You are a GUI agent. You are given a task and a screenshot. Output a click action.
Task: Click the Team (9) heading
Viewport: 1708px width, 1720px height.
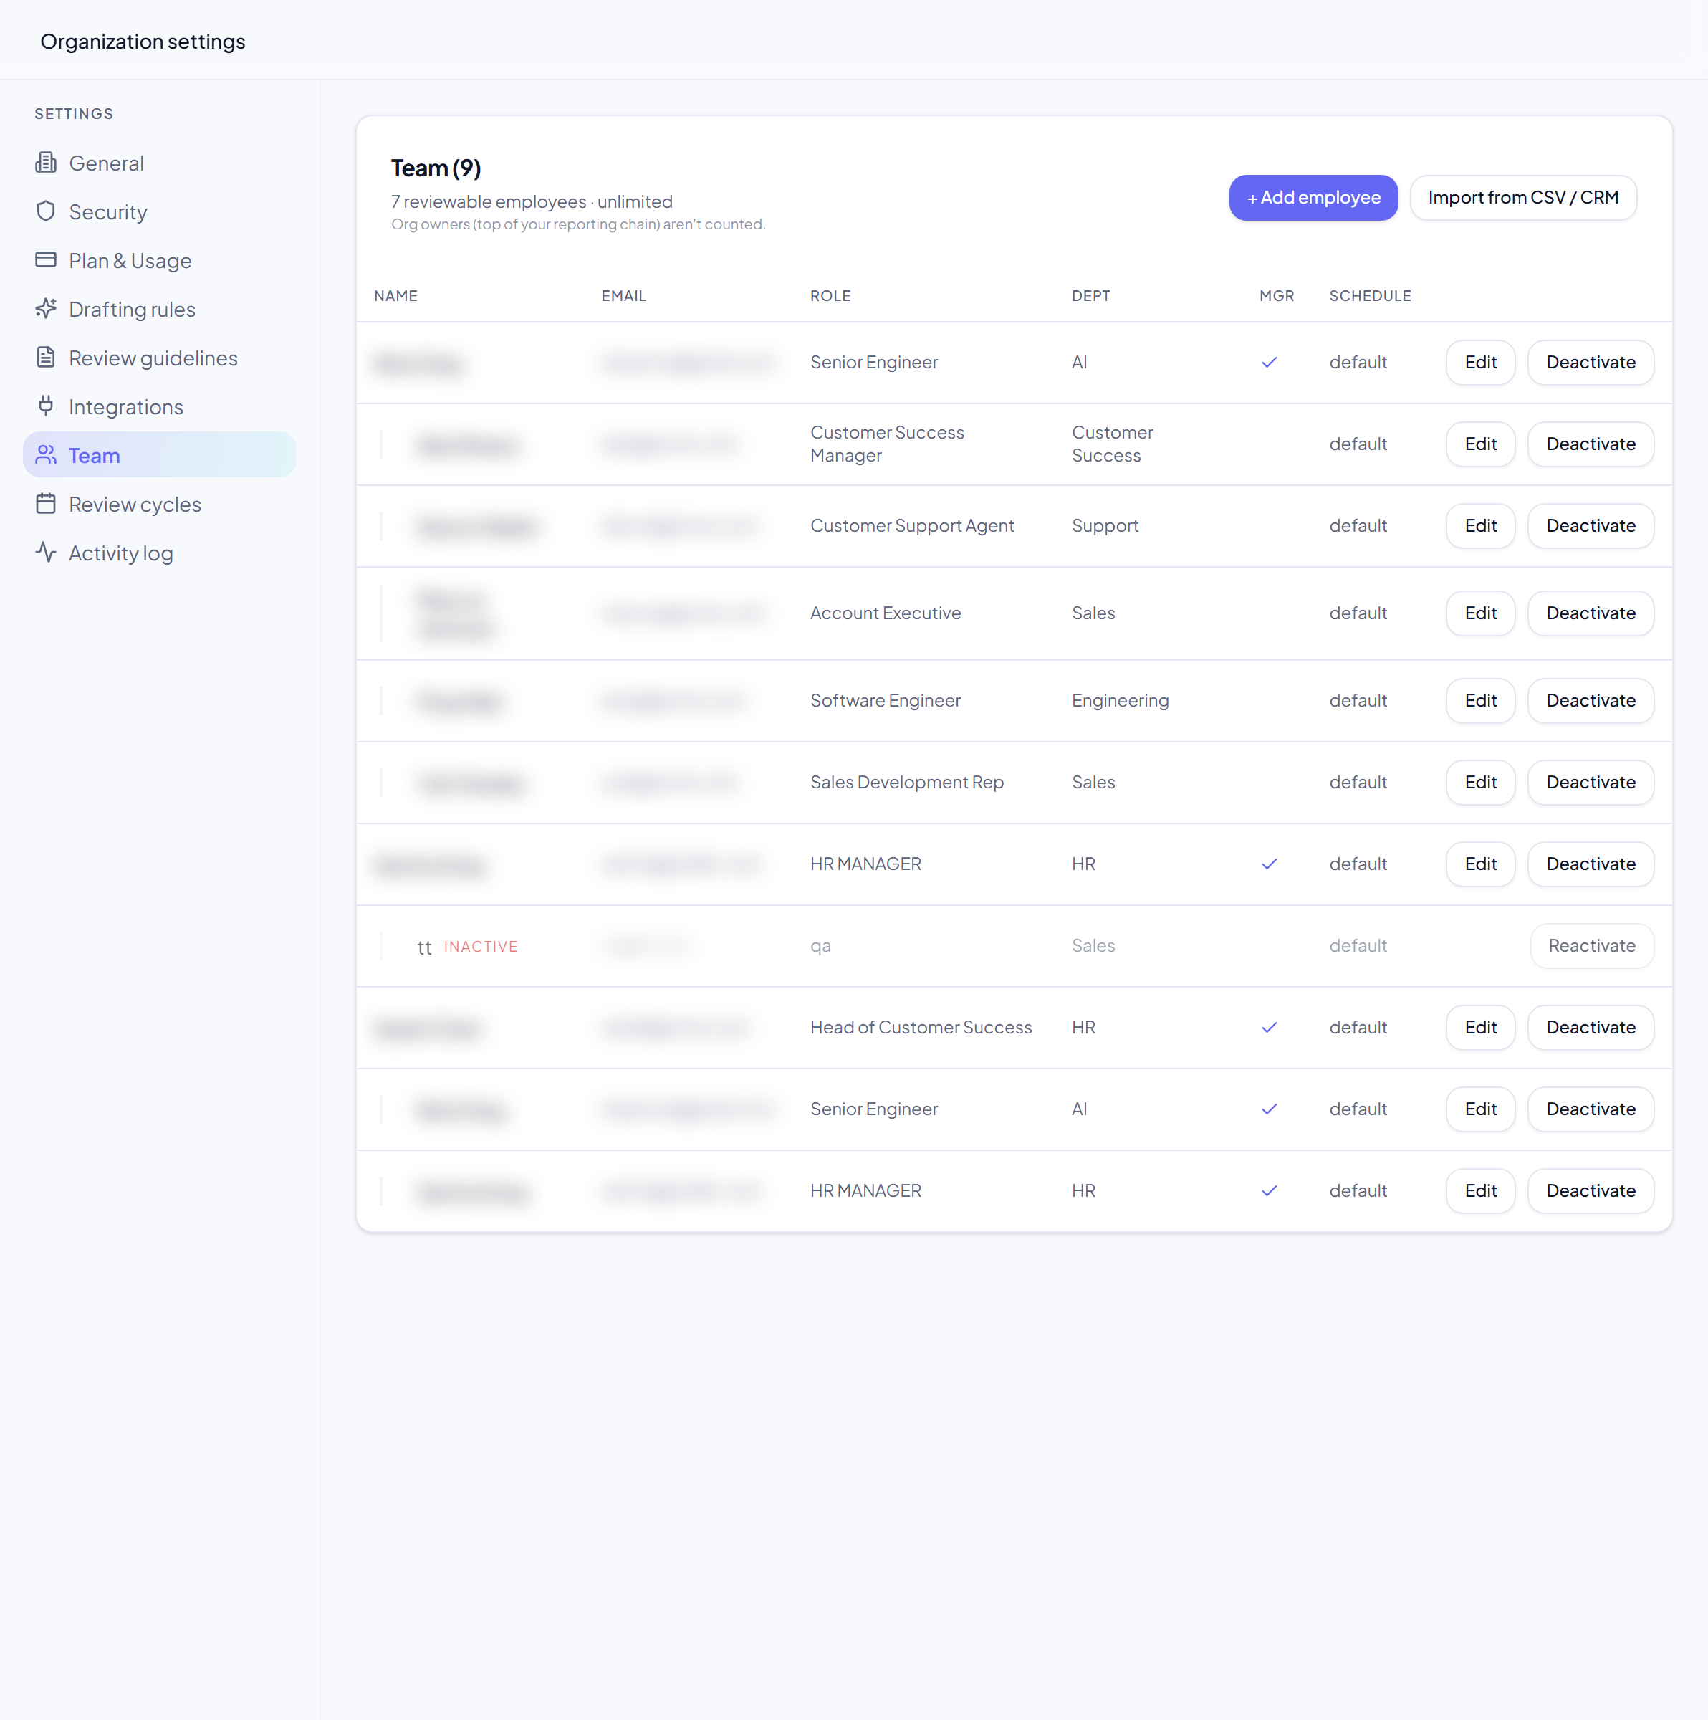436,168
